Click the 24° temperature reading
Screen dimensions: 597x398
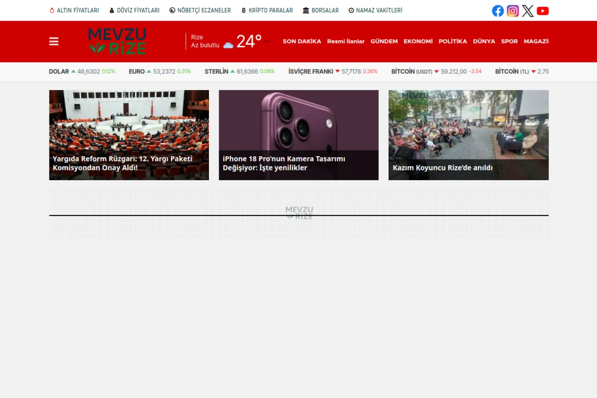point(249,42)
